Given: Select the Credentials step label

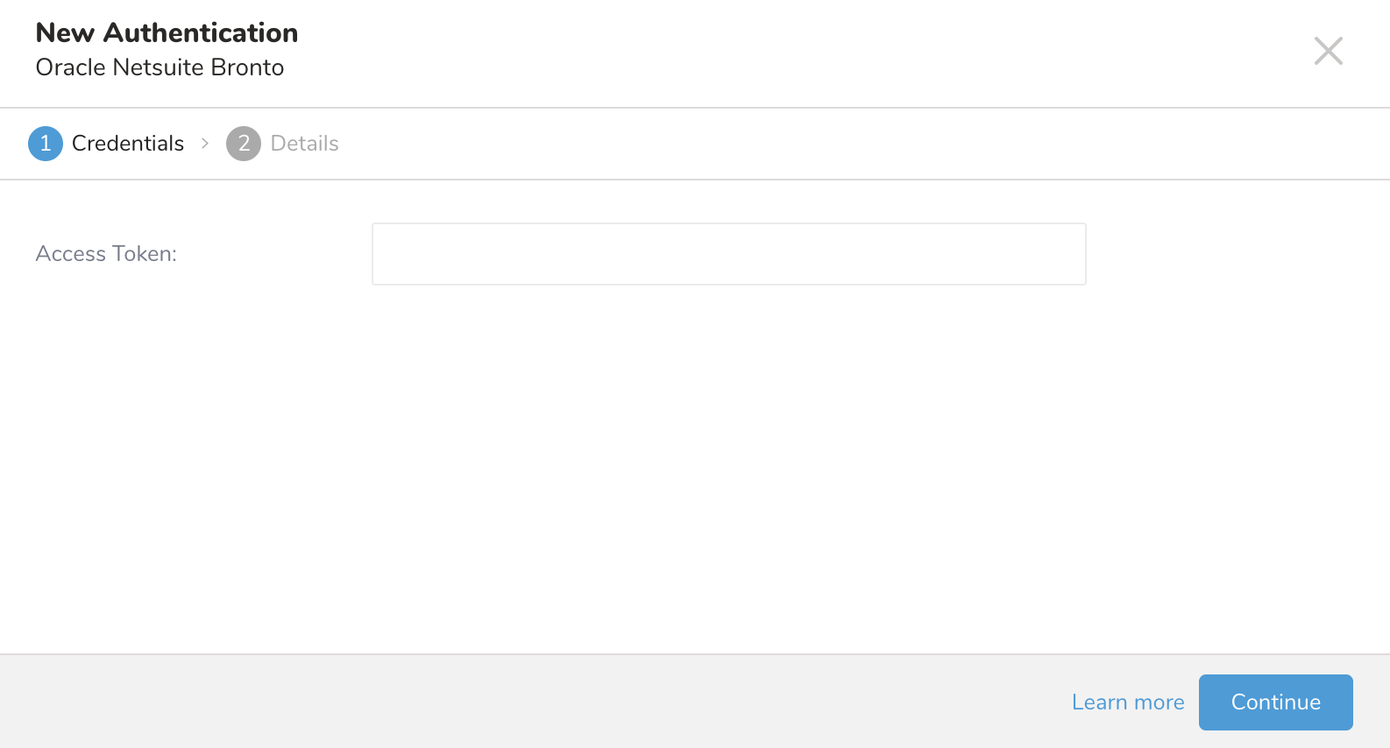Looking at the screenshot, I should (x=128, y=144).
